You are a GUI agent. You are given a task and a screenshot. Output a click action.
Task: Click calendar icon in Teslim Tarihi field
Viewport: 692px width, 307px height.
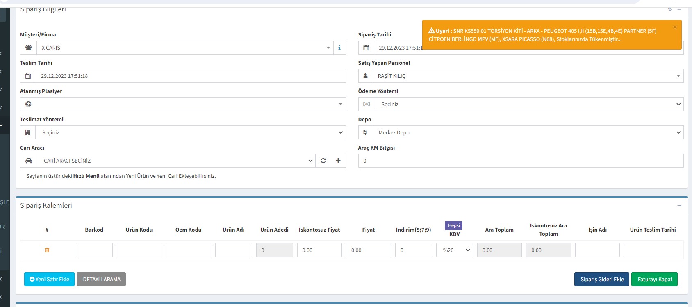click(x=28, y=76)
